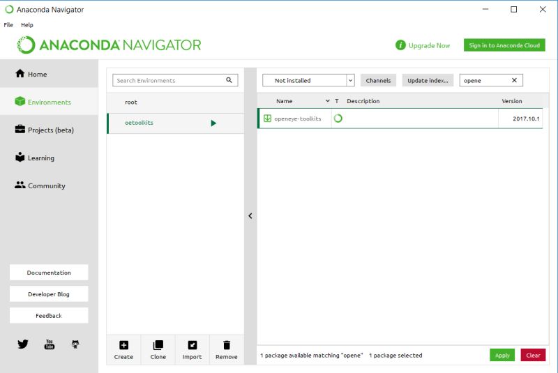Clear the package search with the X

click(514, 80)
